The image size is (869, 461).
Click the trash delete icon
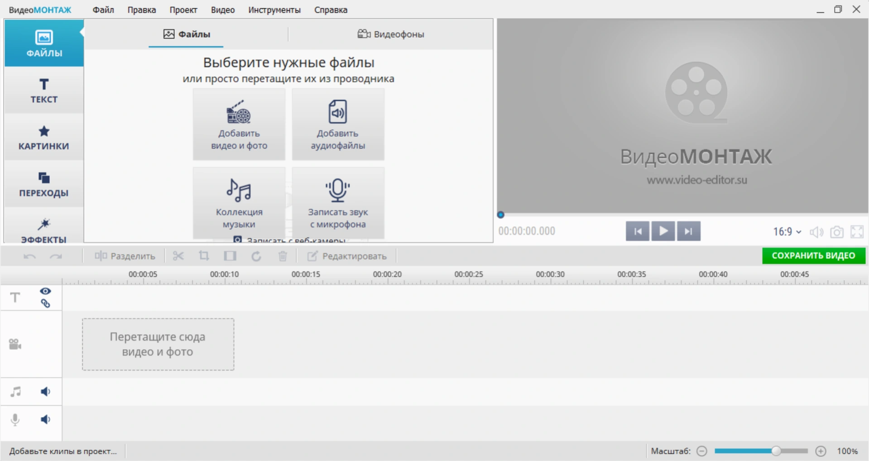(x=283, y=256)
